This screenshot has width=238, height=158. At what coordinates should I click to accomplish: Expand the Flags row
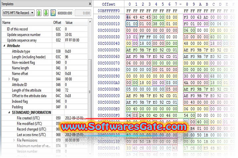[x=9, y=79]
